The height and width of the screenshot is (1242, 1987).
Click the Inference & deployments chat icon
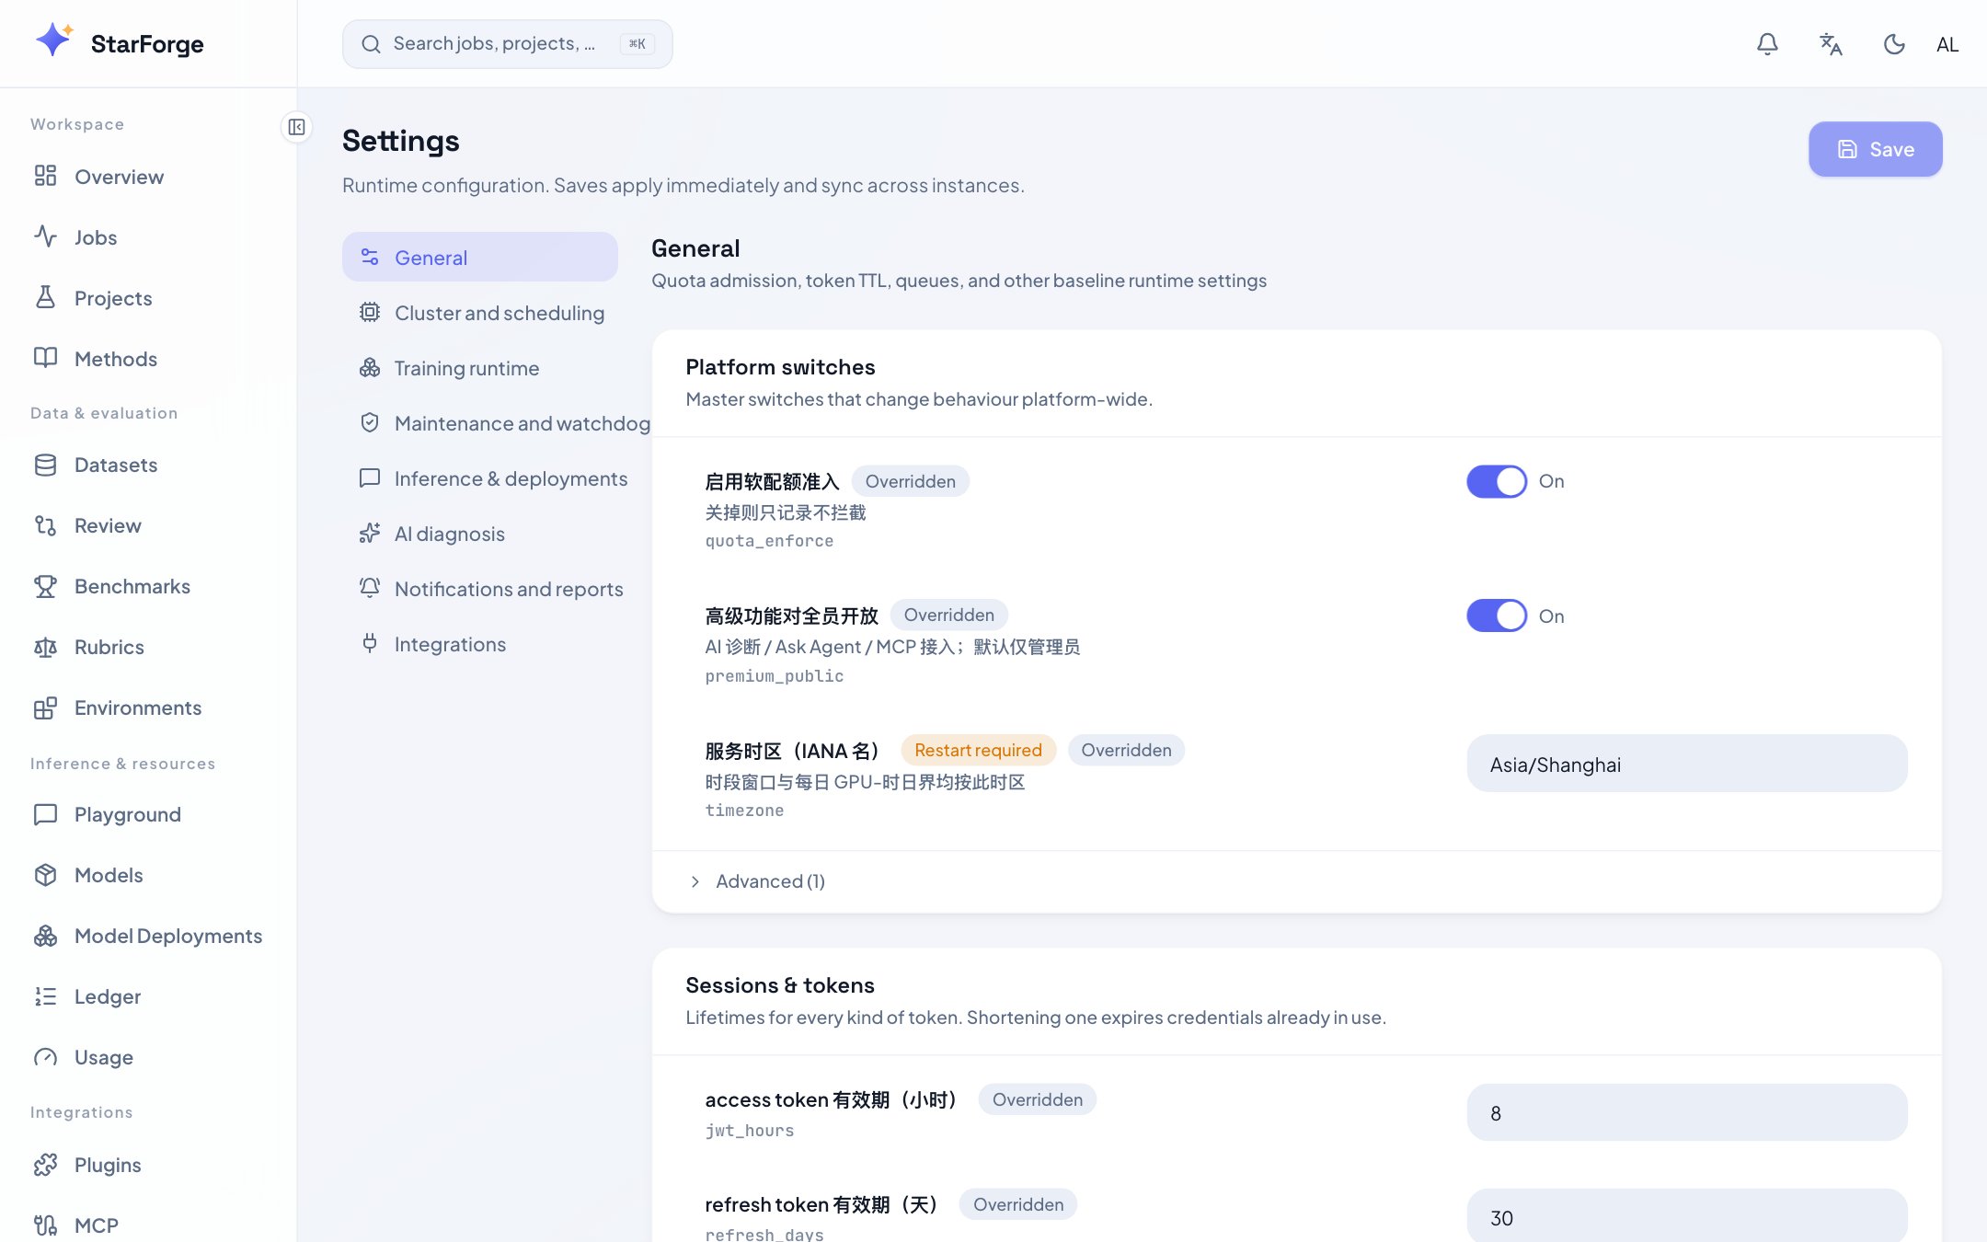tap(370, 478)
